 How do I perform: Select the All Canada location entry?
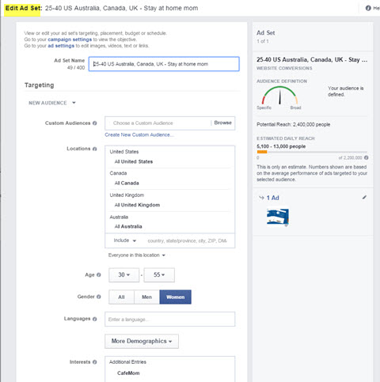pyautogui.click(x=127, y=183)
